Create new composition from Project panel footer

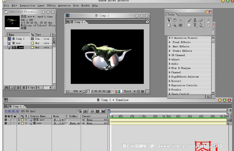[x=18, y=87]
